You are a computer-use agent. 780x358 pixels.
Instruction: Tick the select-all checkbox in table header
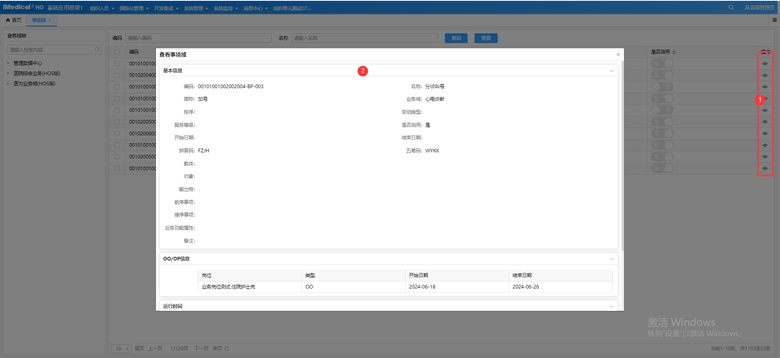117,52
